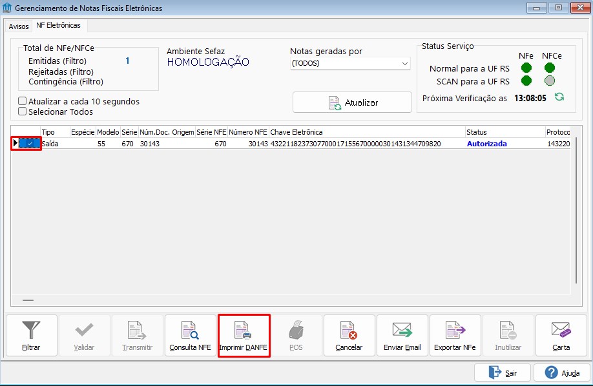Select the row indicator arrow of the grid
This screenshot has height=386, width=593.
[15, 143]
